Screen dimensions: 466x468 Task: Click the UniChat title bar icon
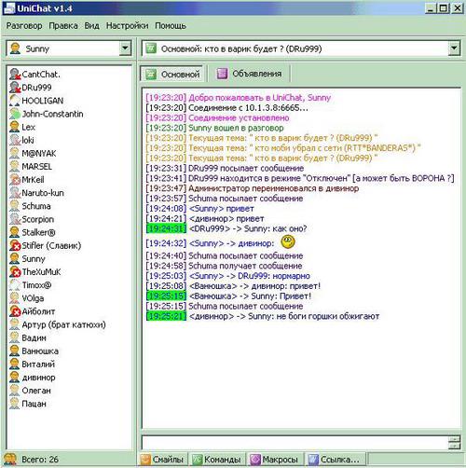[x=9, y=7]
